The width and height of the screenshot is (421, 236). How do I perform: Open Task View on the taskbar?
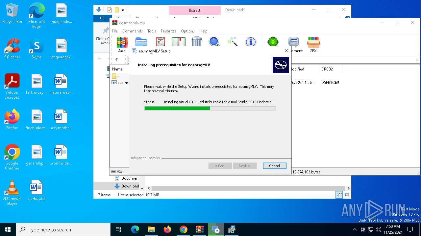click(x=118, y=229)
